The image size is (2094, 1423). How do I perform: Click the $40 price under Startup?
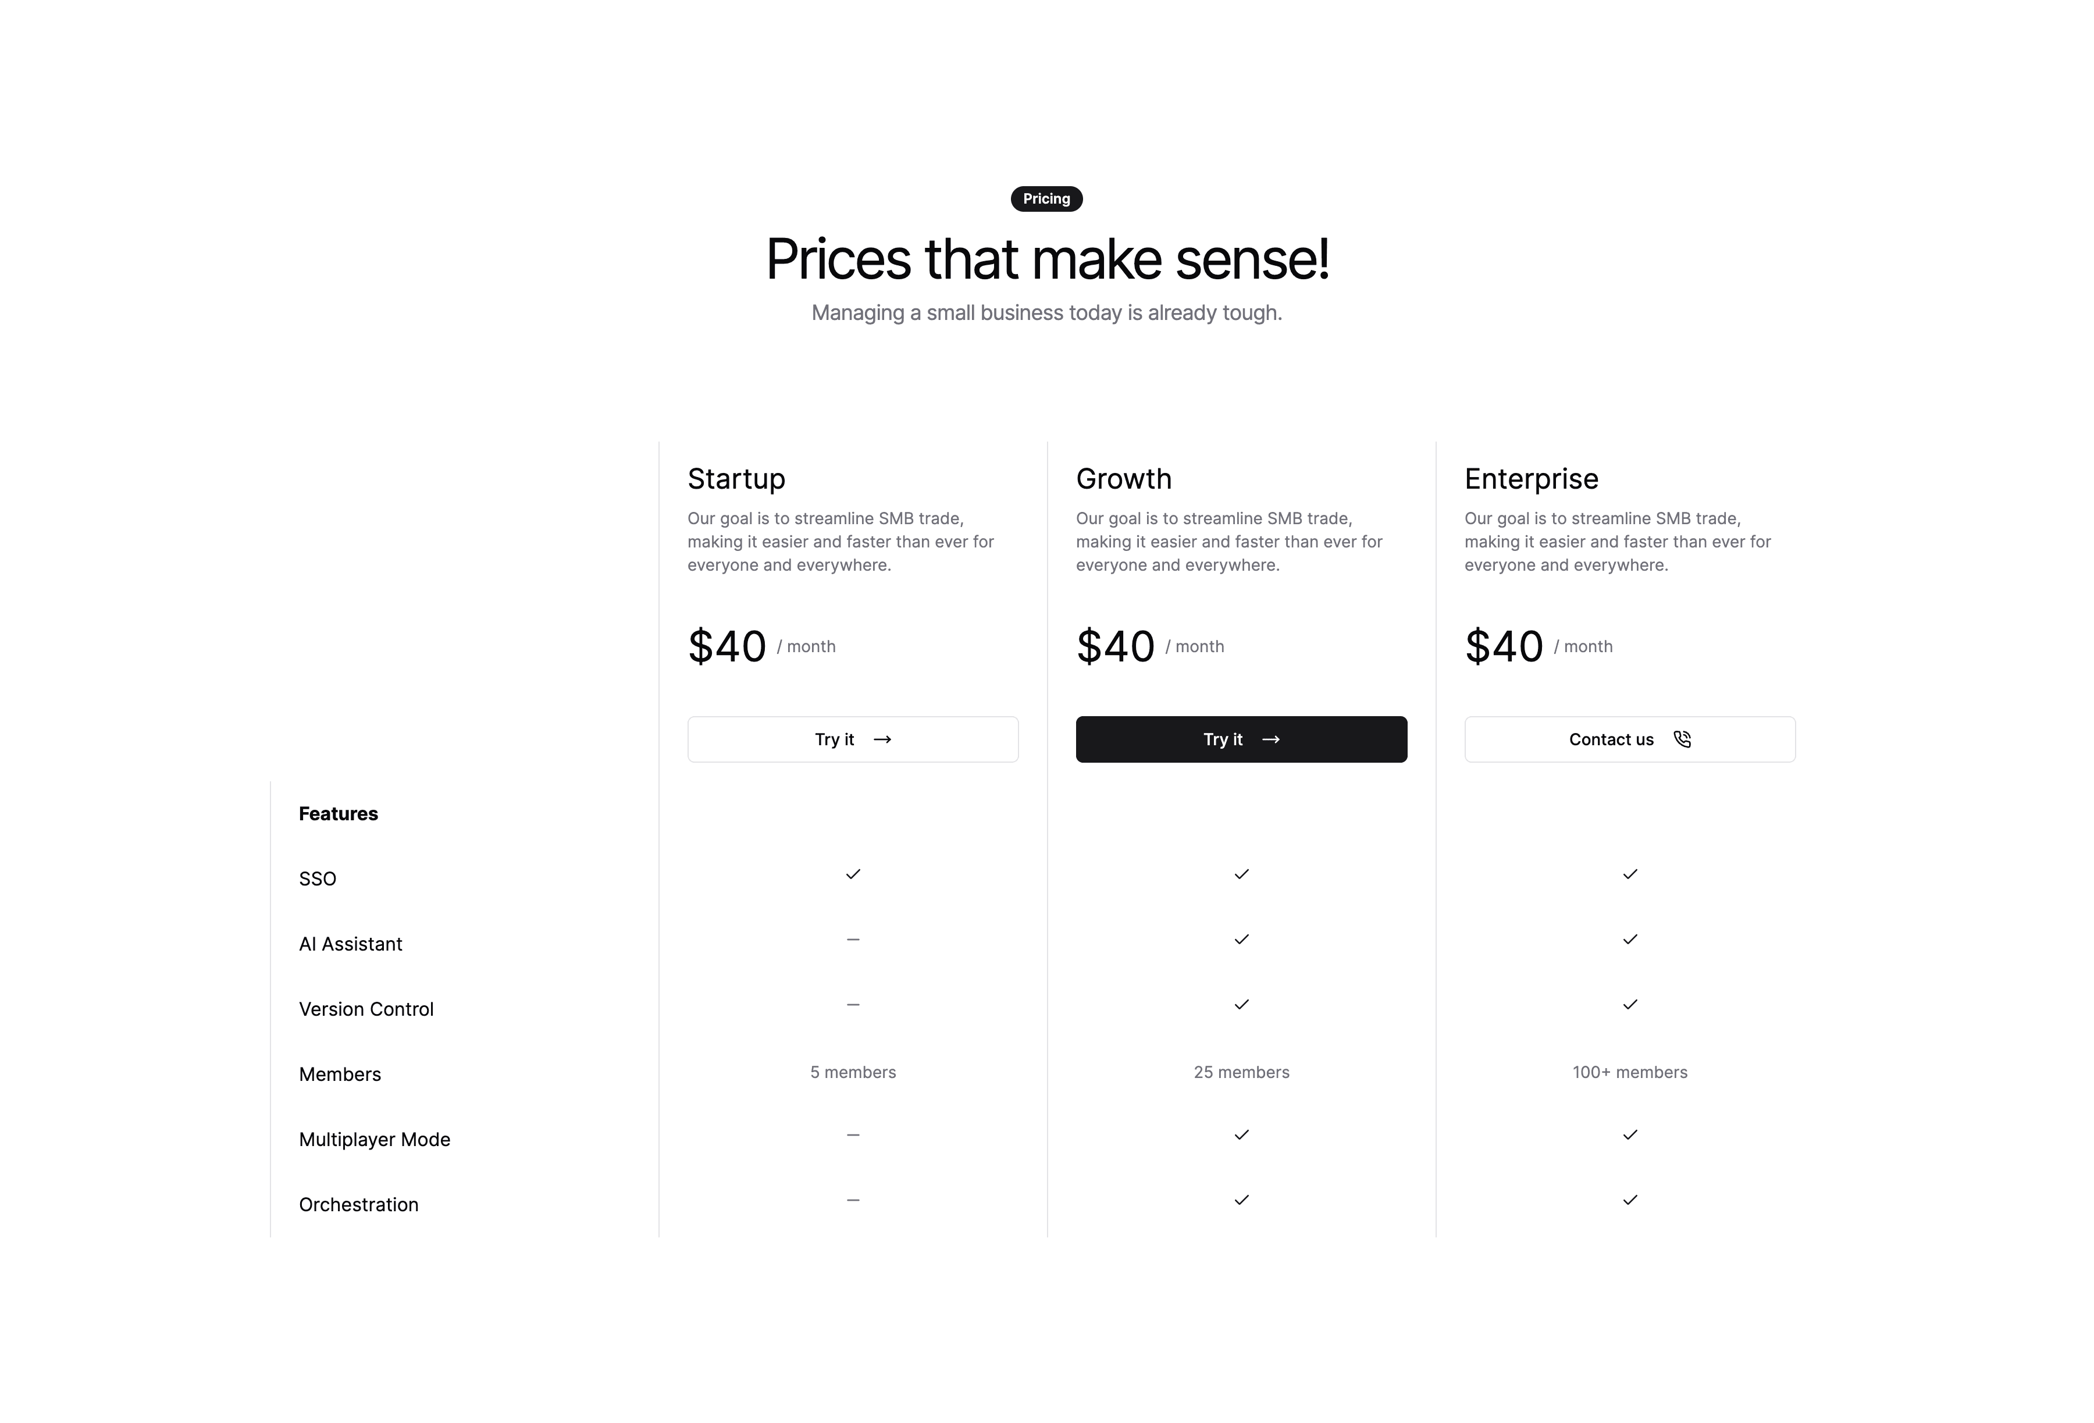725,645
